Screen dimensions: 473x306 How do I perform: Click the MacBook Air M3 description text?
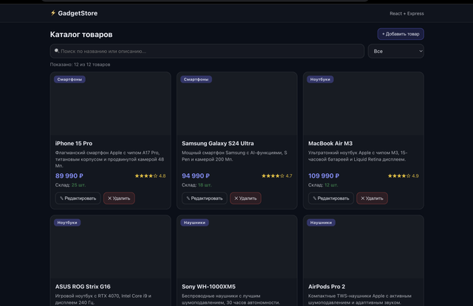pos(358,156)
